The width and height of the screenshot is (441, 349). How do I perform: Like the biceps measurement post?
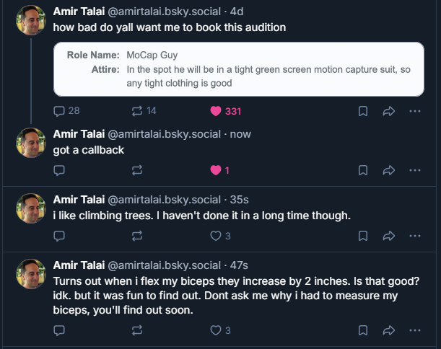tap(215, 330)
